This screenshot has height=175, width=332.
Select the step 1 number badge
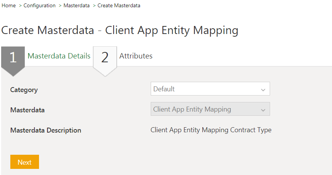(x=13, y=57)
